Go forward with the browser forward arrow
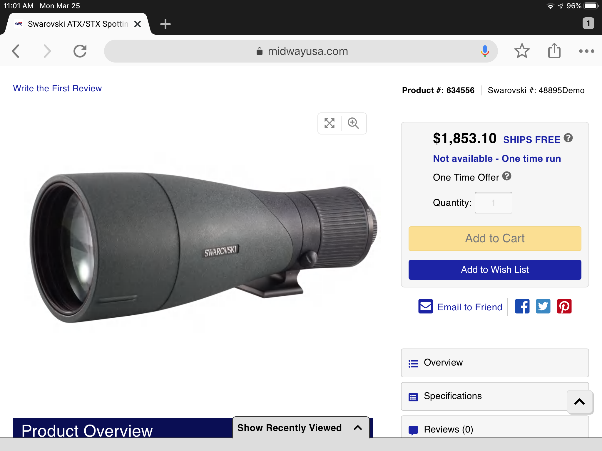Viewport: 602px width, 451px height. (47, 51)
